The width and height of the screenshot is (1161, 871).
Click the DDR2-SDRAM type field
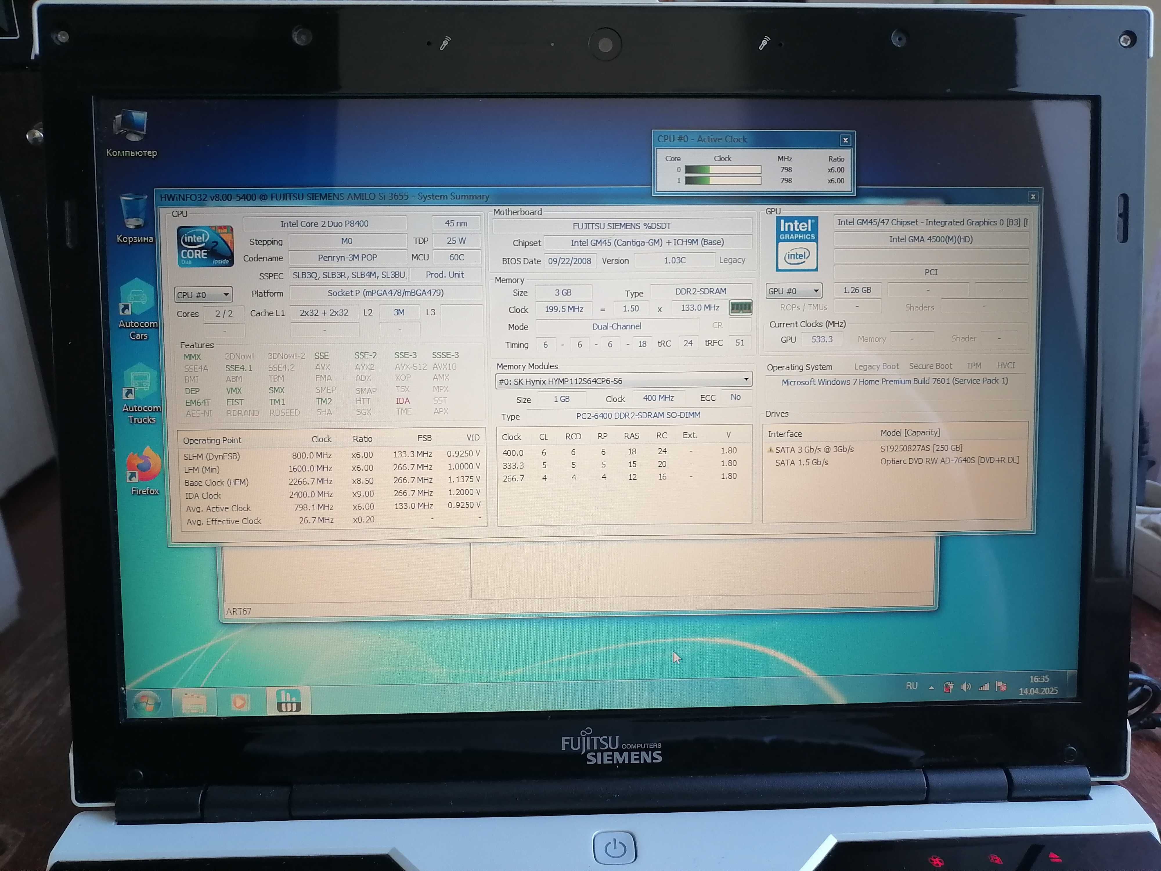pyautogui.click(x=701, y=291)
